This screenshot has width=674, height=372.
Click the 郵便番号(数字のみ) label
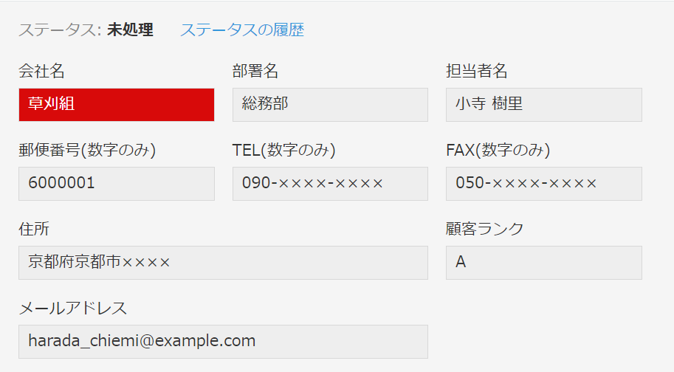pos(87,150)
